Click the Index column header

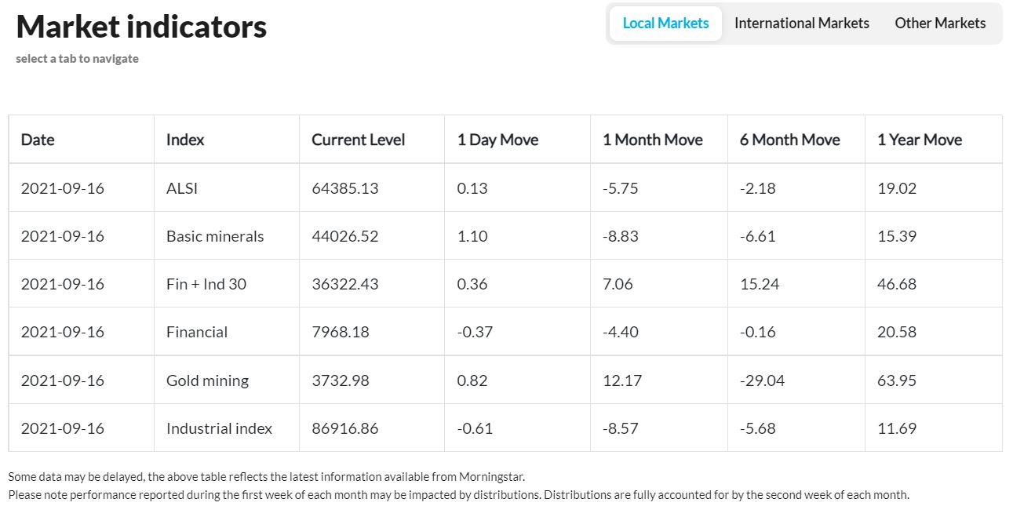point(185,140)
